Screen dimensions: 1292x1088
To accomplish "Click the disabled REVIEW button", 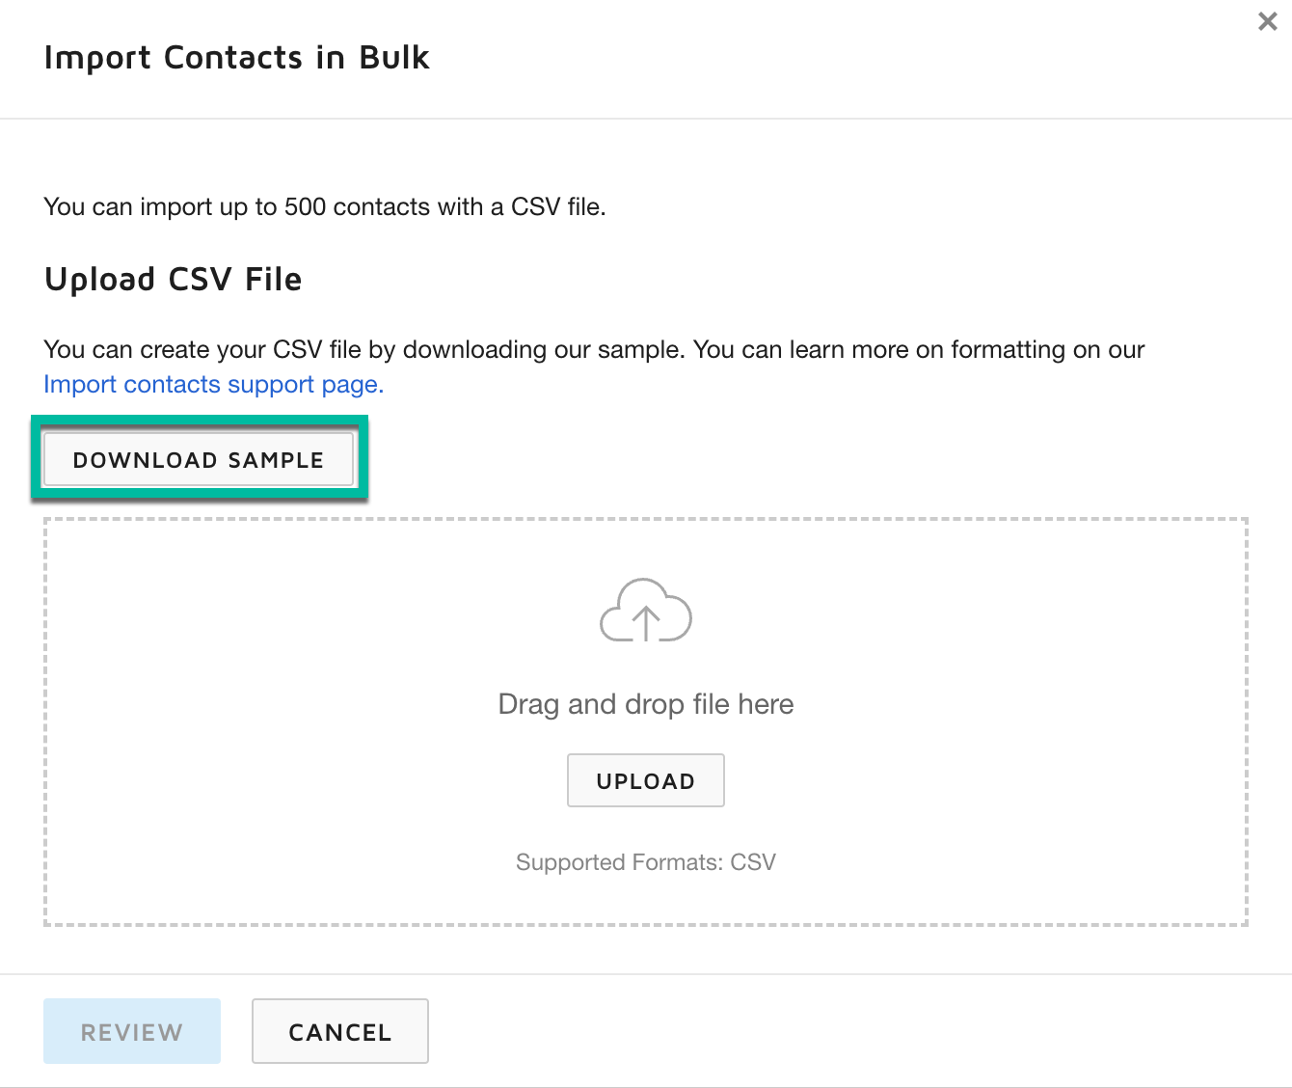I will [131, 1031].
